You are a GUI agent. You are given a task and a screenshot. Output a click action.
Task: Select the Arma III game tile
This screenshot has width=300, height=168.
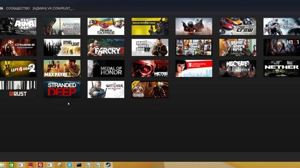18,26
